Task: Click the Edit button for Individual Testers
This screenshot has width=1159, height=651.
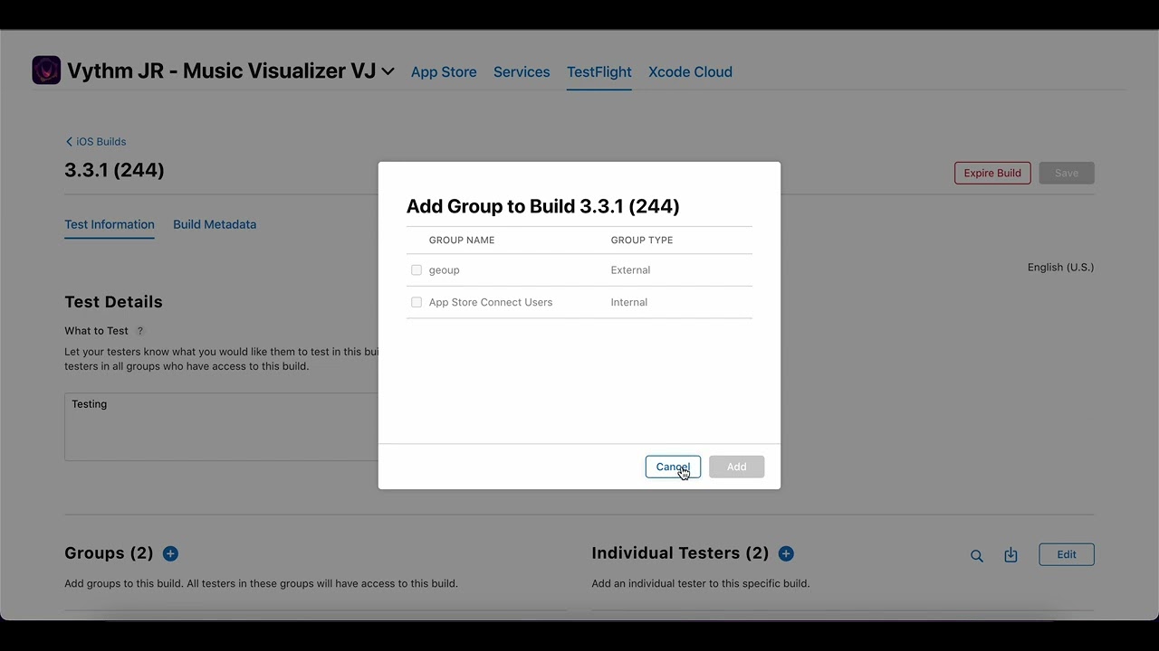Action: click(x=1067, y=554)
